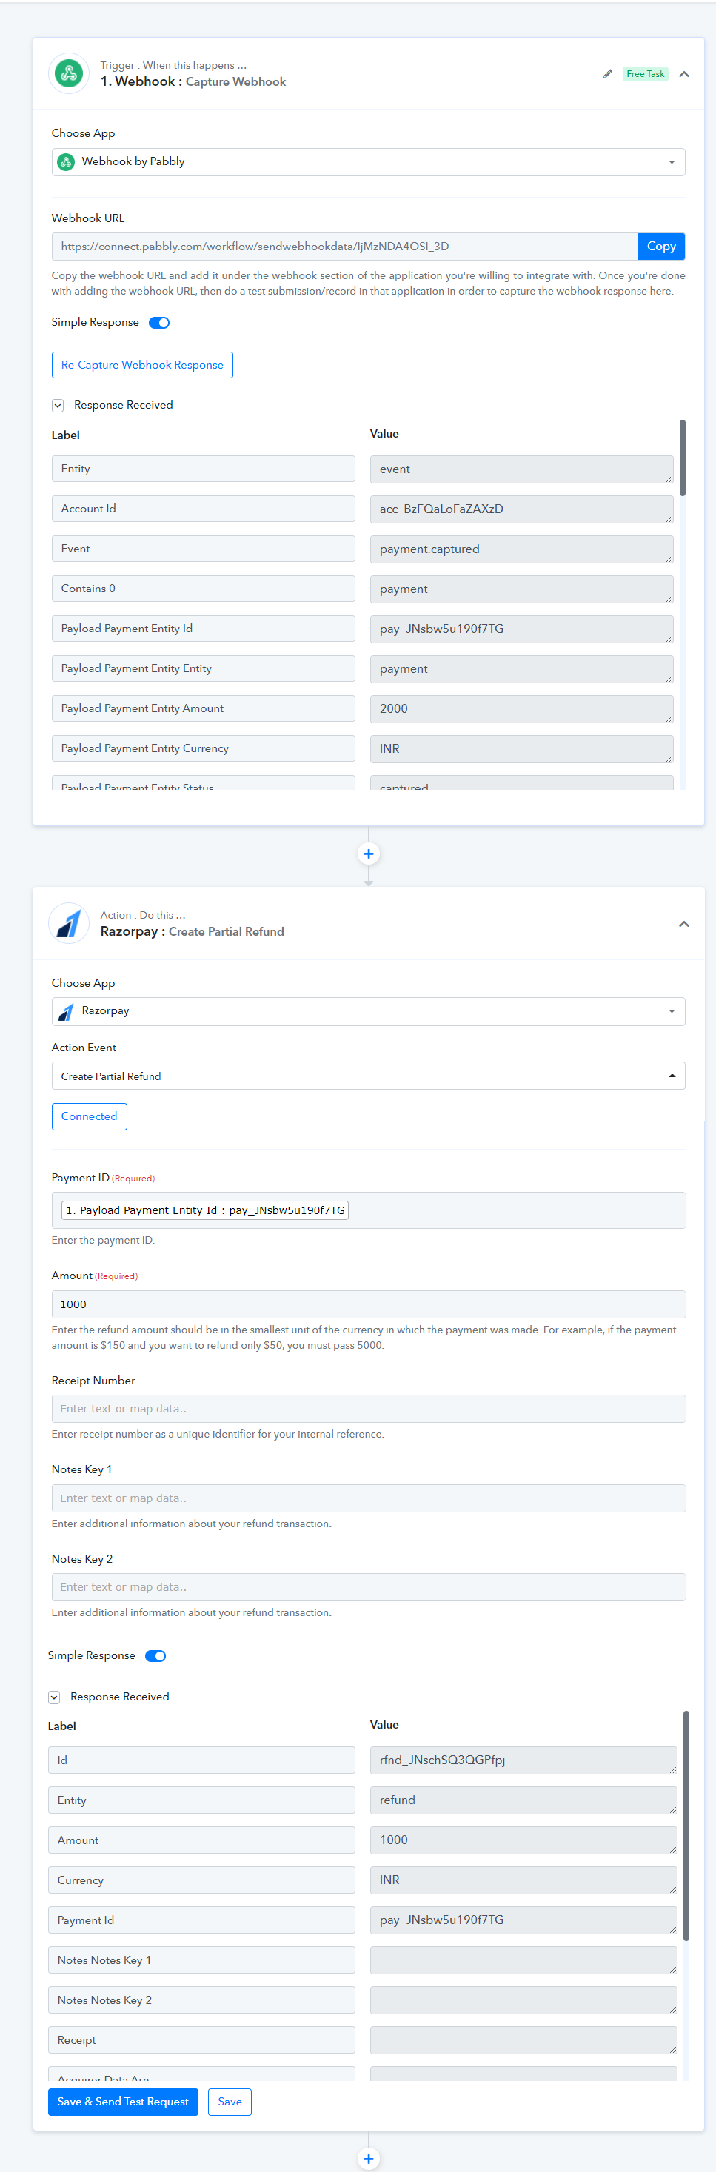Click the Webhook URL field
The width and height of the screenshot is (716, 2172).
(x=345, y=247)
